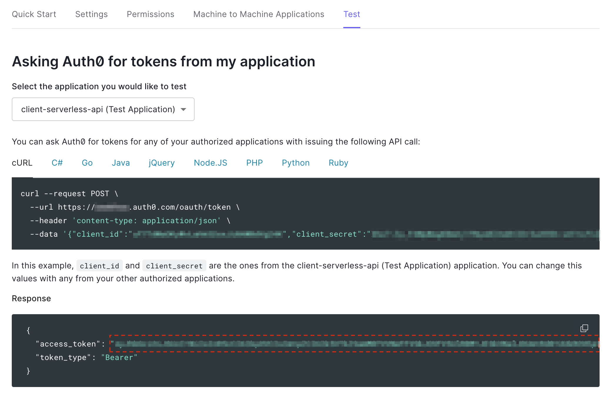Switch to the jQuery code sample
609x397 pixels.
click(x=162, y=163)
